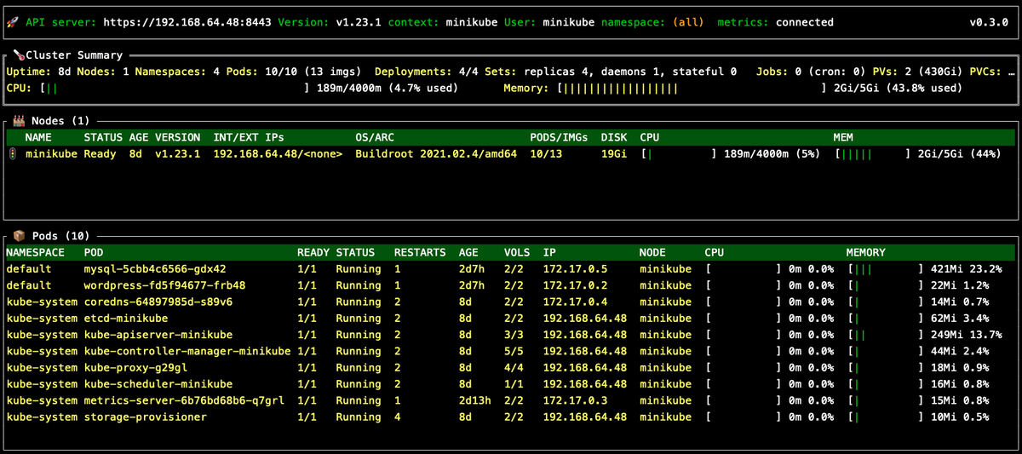The image size is (1022, 454).
Task: Select the etcd-minikube pod row
Action: click(511, 319)
